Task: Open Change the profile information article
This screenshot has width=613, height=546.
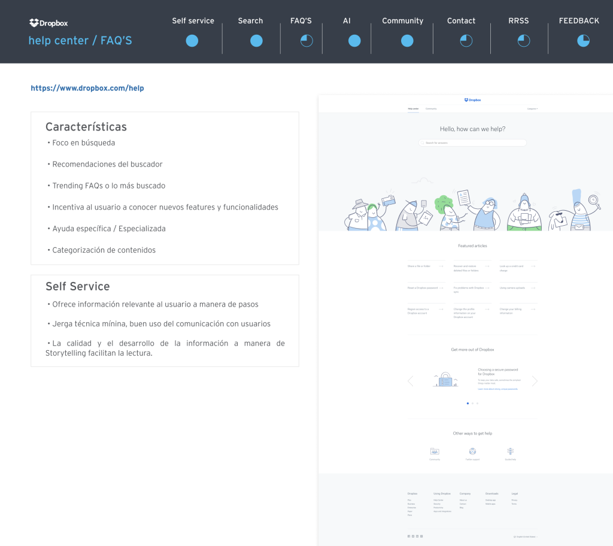Action: 465,313
